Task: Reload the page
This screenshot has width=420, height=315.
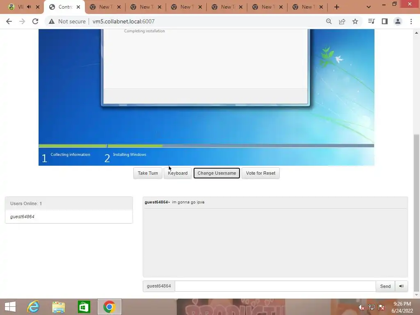Action: tap(35, 21)
